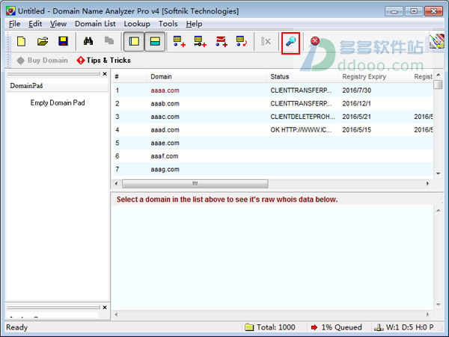The image size is (449, 337).
Task: Click domain list scroll-left arrow
Action: [x=116, y=184]
